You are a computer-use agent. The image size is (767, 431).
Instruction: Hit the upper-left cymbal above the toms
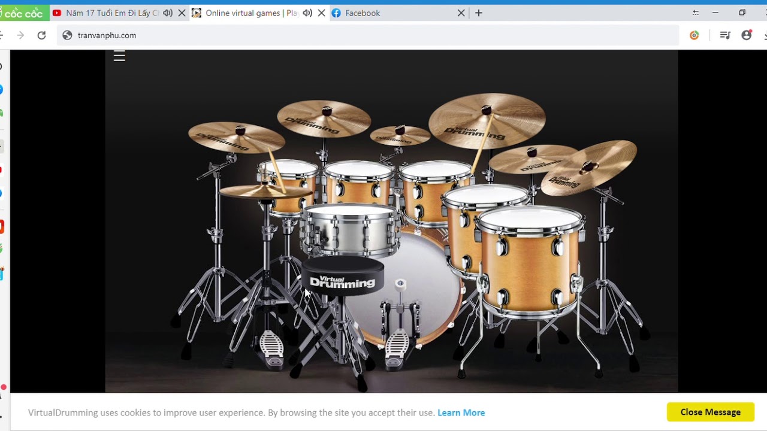(324, 118)
